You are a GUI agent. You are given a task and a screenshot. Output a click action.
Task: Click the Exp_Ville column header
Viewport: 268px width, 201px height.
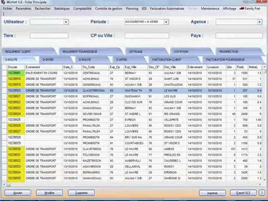(136, 67)
